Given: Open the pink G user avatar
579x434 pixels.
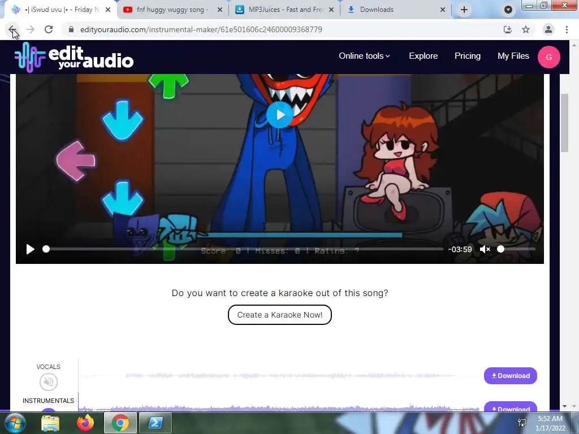Looking at the screenshot, I should pos(548,57).
